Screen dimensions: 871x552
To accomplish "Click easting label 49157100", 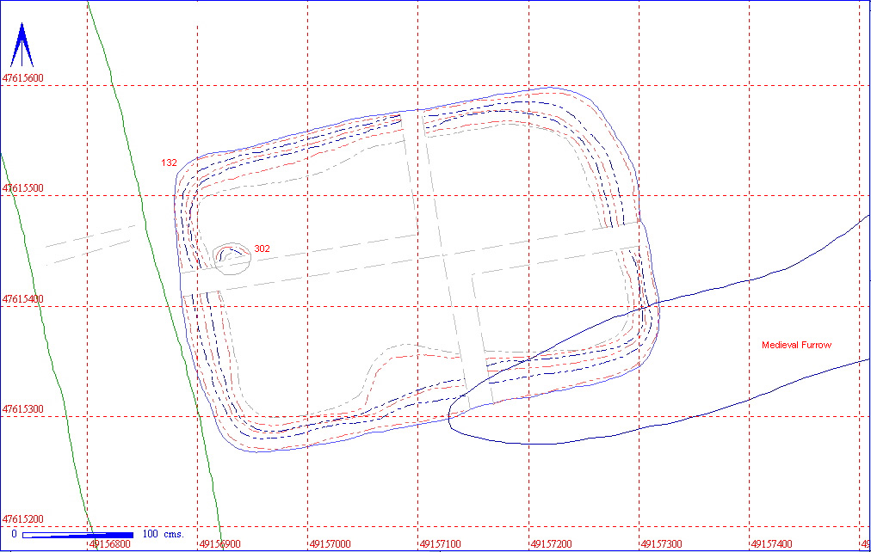I will 441,544.
